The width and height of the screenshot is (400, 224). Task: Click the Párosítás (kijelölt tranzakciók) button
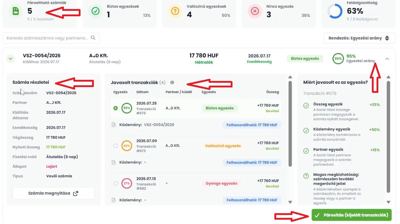[x=352, y=215]
